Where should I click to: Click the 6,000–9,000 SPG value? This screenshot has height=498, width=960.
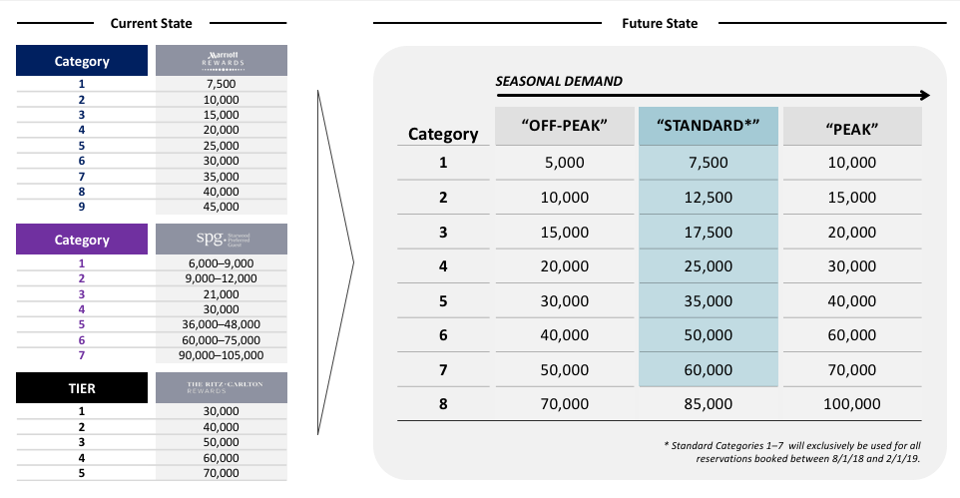pos(221,262)
